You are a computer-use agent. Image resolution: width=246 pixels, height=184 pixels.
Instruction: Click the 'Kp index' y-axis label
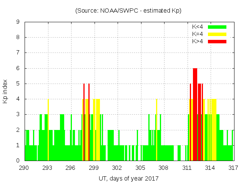point(5,91)
